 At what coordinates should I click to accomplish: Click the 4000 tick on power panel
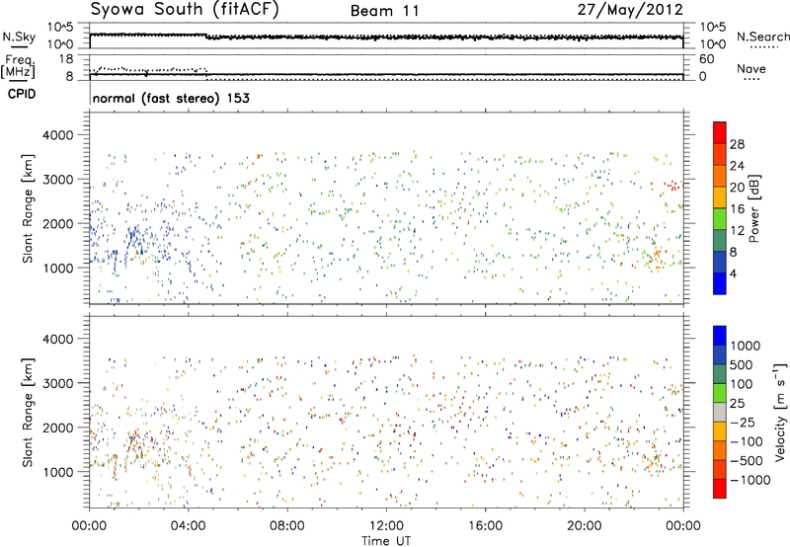pos(57,135)
